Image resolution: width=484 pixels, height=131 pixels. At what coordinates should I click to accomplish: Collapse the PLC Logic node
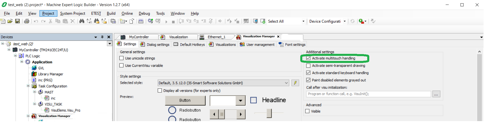[15, 56]
